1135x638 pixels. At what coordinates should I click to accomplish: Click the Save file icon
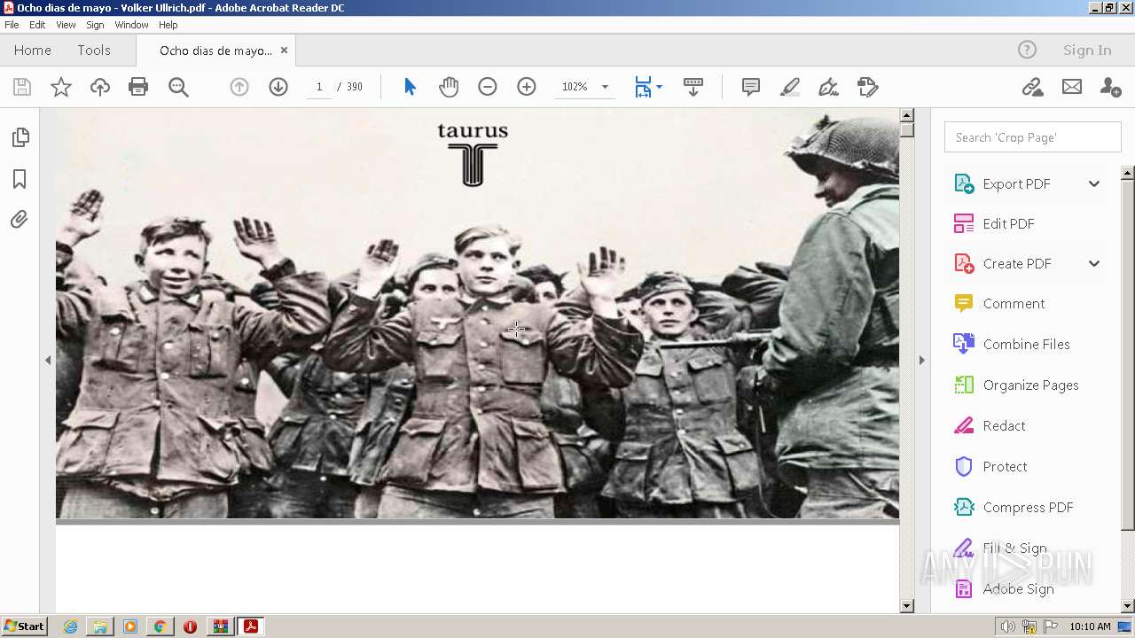coord(22,87)
